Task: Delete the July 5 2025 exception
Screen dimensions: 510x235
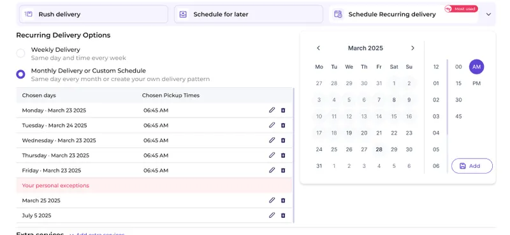Action: 283,215
